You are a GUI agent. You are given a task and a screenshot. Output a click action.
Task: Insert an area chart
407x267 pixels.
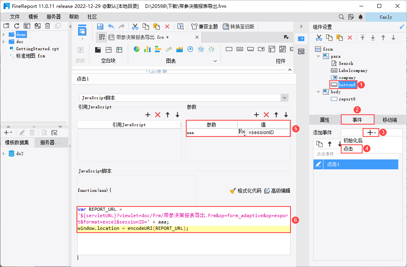(x=180, y=49)
